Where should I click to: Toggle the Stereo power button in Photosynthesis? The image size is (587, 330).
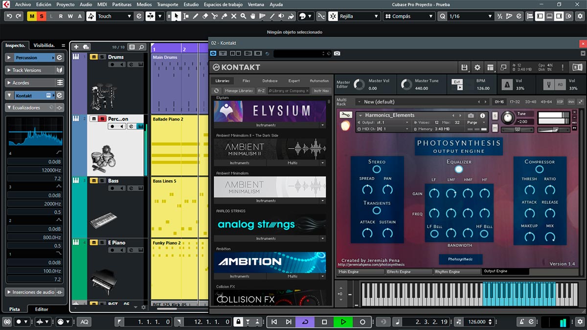(376, 169)
